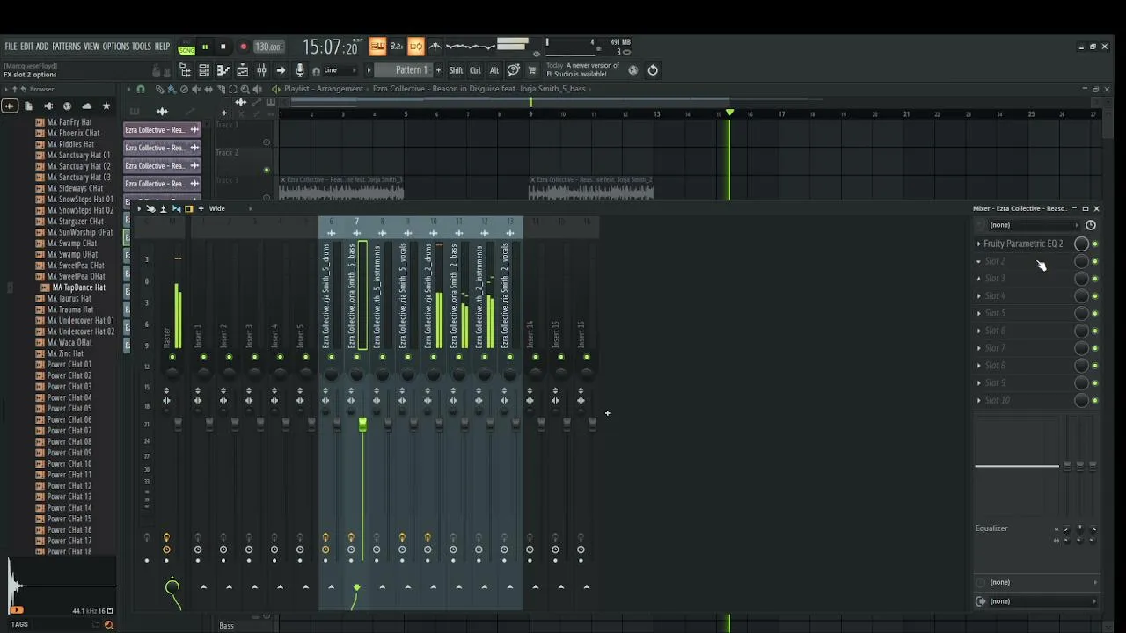
Task: Toggle the Slot 10 enable LED
Action: pos(1095,401)
